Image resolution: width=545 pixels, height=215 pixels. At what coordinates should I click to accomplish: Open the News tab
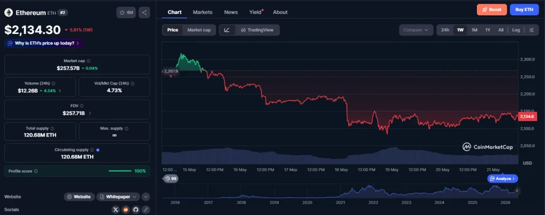click(x=231, y=12)
